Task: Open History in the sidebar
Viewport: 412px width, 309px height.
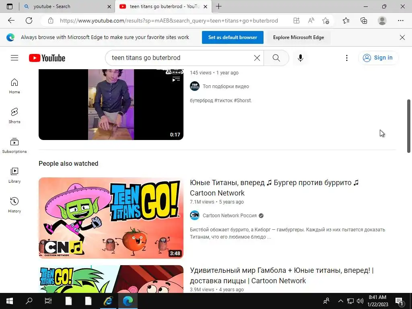Action: pos(14,205)
